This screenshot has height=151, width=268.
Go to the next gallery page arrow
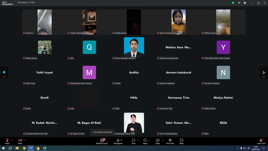coord(264,73)
